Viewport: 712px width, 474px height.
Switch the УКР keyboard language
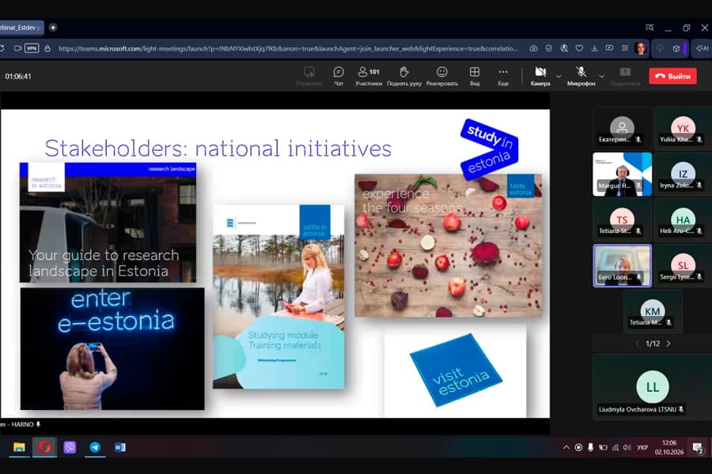(x=642, y=448)
